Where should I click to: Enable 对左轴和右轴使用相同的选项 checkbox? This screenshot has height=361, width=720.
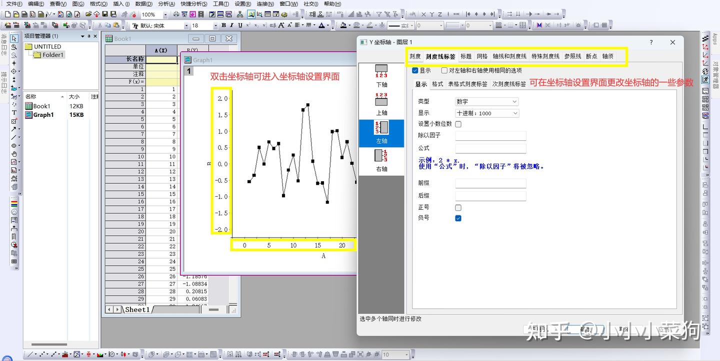(443, 70)
